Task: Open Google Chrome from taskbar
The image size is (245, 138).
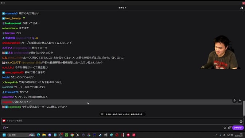Action: pyautogui.click(x=72, y=135)
